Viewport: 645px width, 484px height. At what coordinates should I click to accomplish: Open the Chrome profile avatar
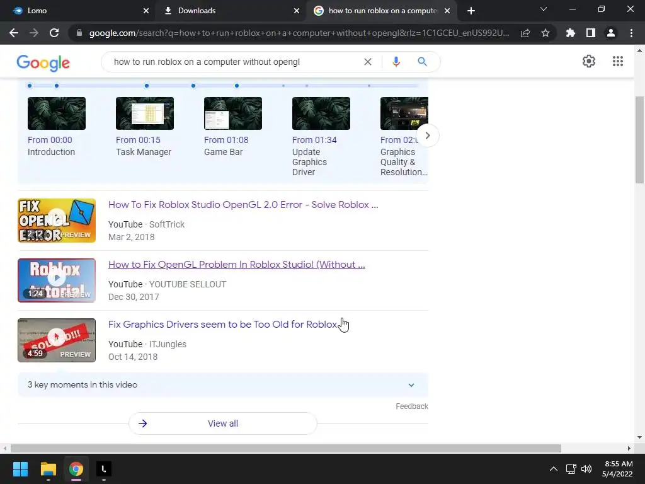click(x=611, y=33)
